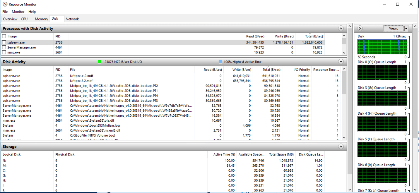Check the ServerManager.exe process checkbox
Image resolution: width=419 pixels, height=193 pixels.
point(4,47)
